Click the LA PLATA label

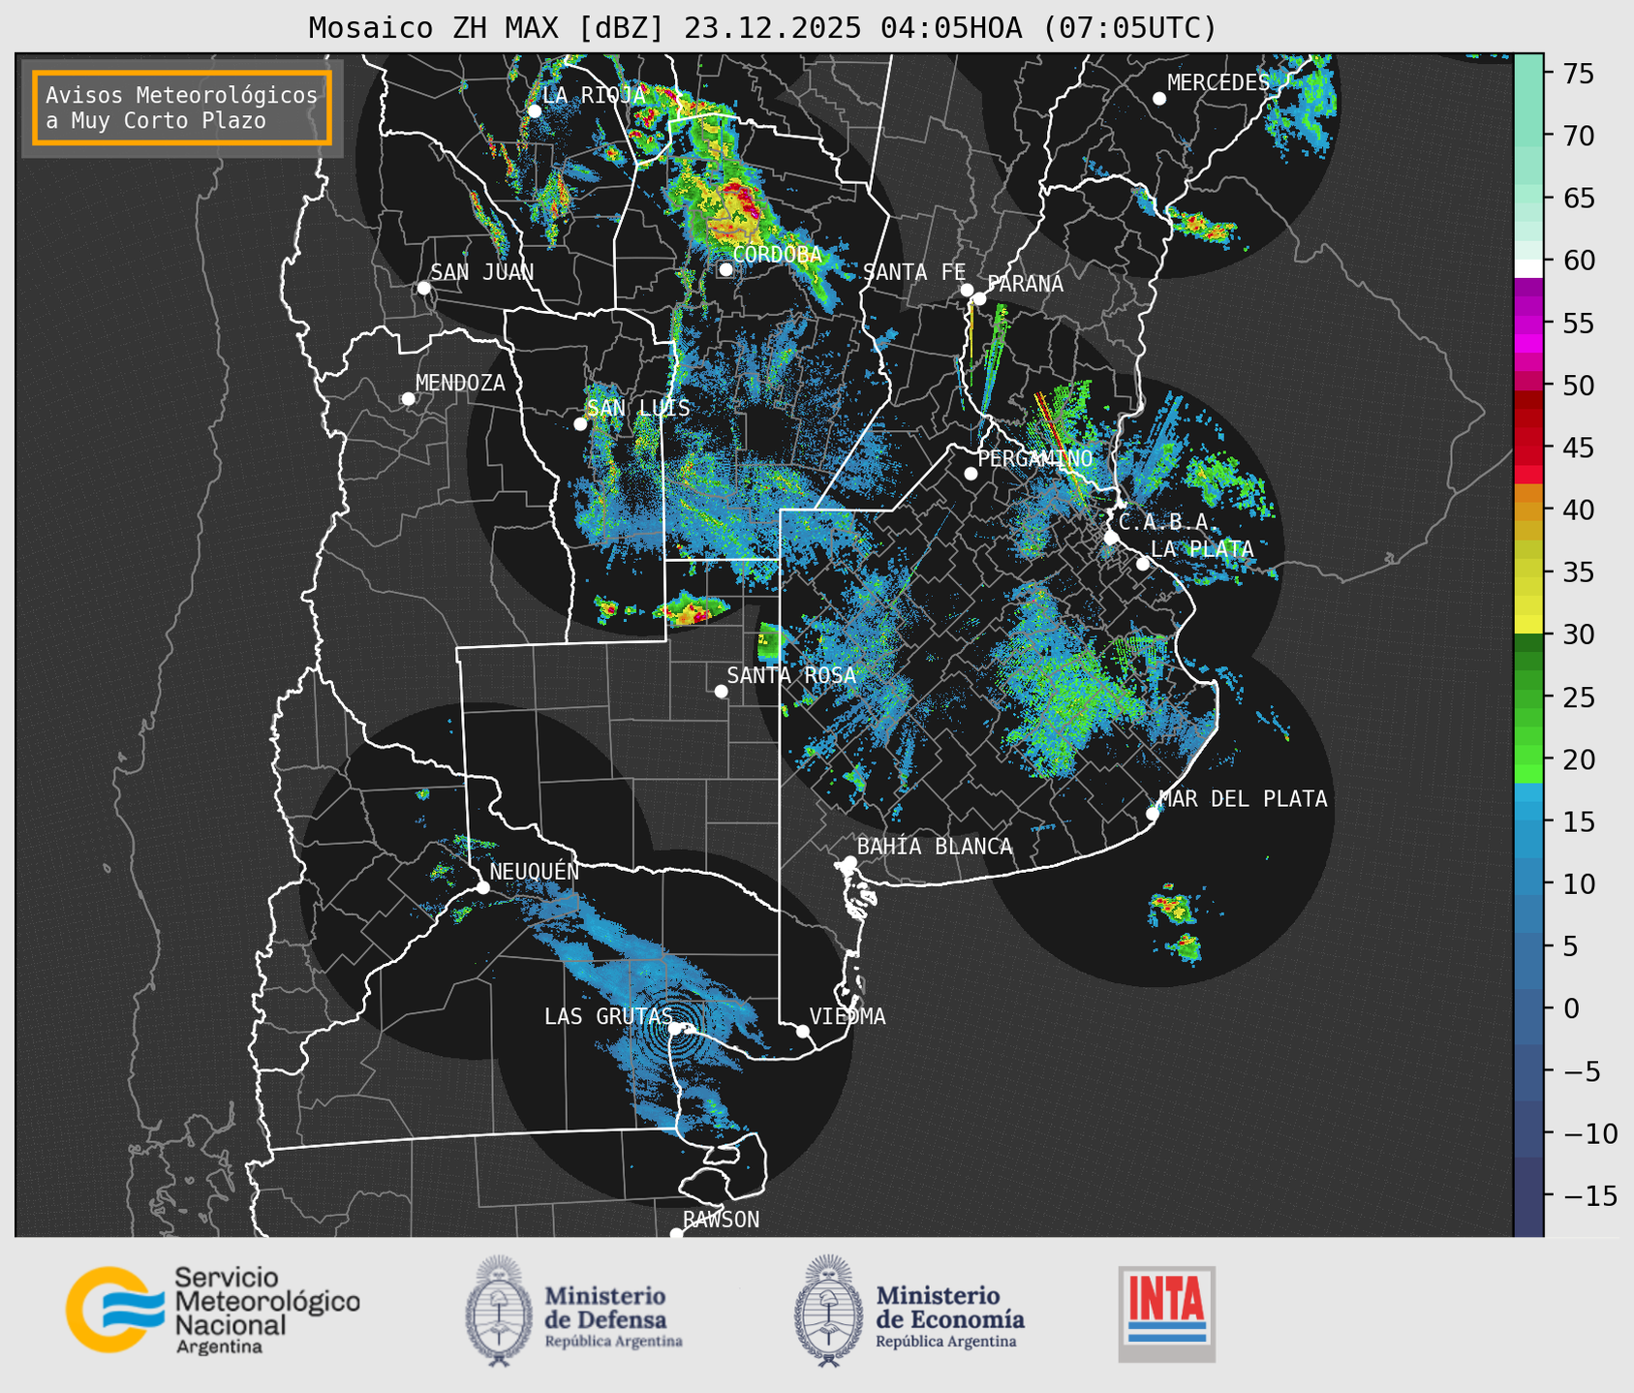pos(1202,549)
